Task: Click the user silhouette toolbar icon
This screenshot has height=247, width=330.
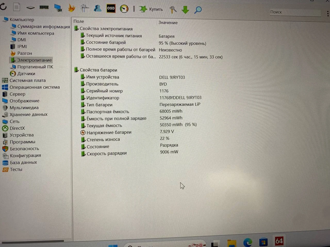Action: click(x=98, y=8)
